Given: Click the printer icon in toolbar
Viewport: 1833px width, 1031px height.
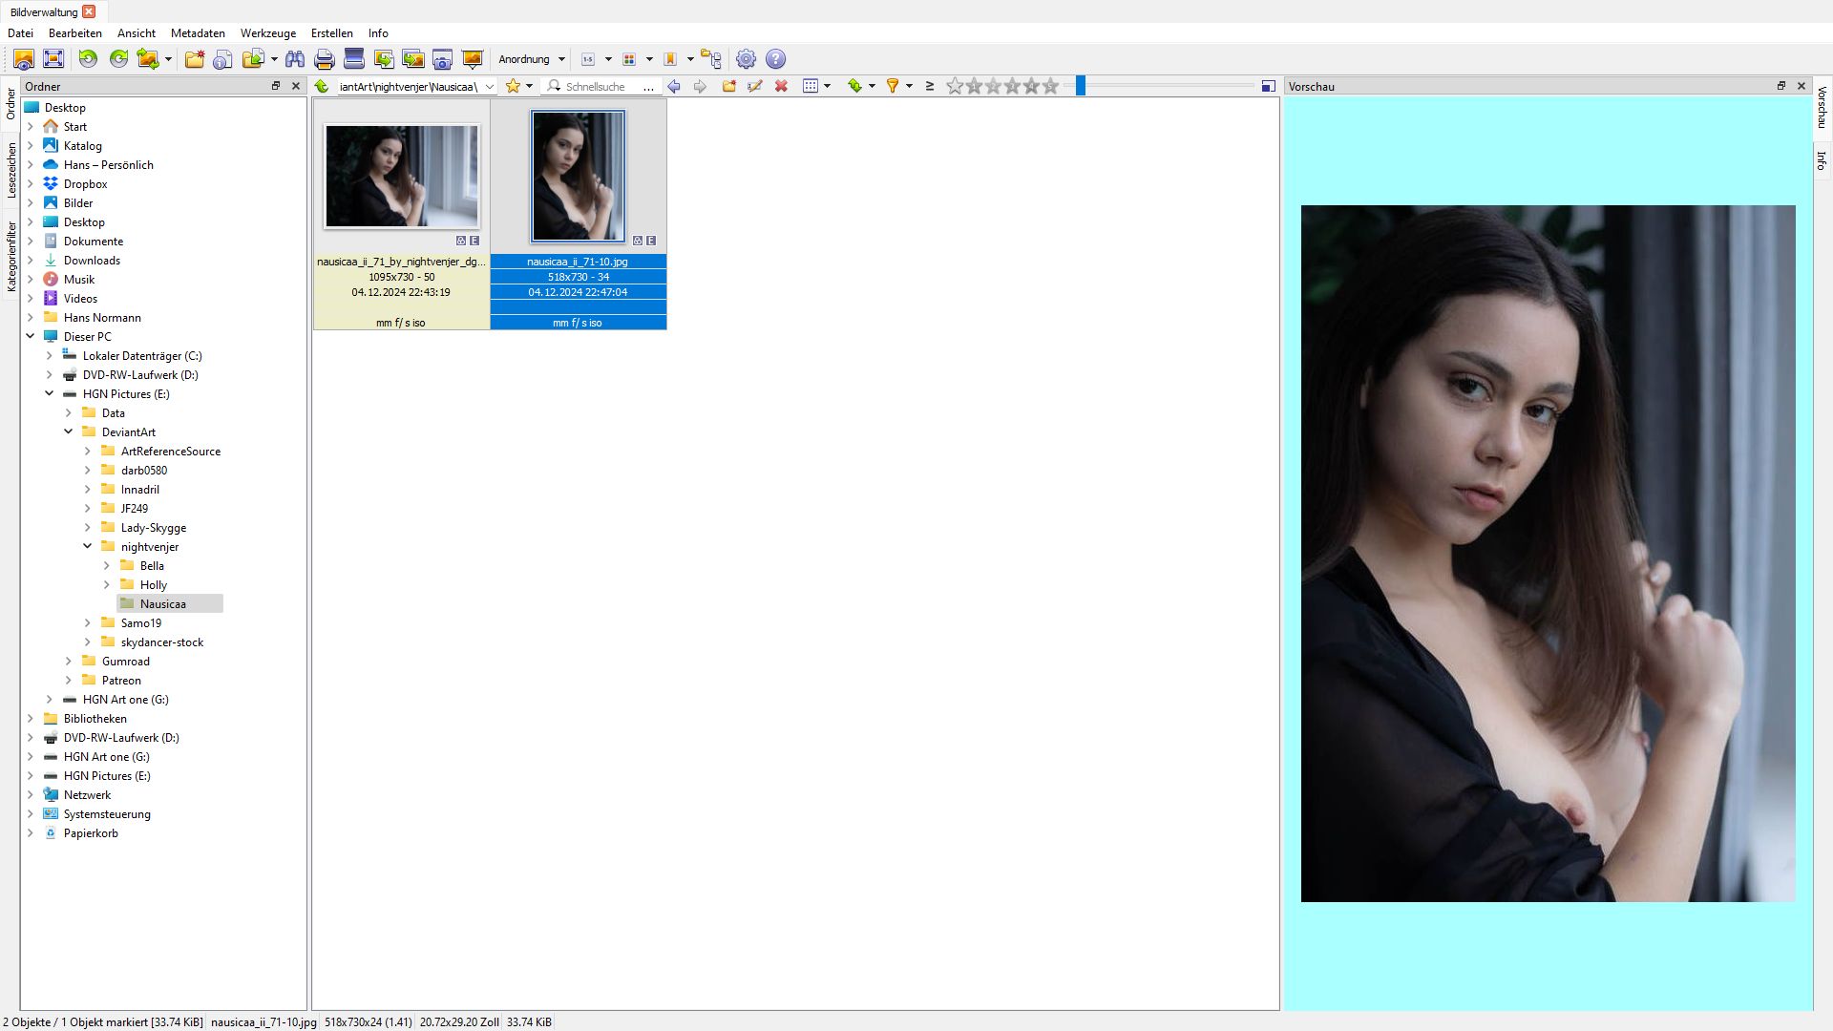Looking at the screenshot, I should tap(325, 59).
